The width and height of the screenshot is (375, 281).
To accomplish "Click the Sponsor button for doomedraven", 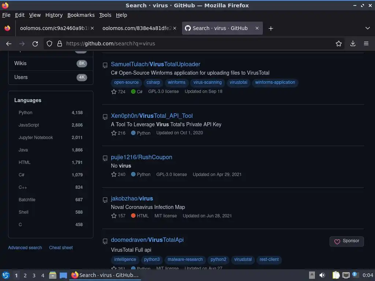I will (x=346, y=241).
